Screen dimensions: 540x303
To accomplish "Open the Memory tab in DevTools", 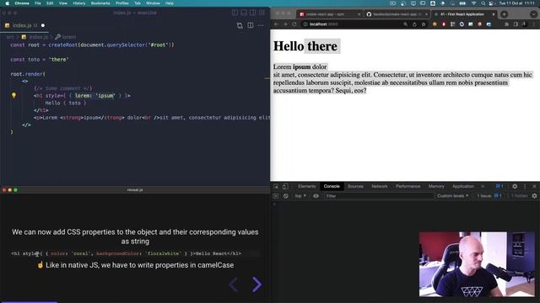I will [436, 186].
